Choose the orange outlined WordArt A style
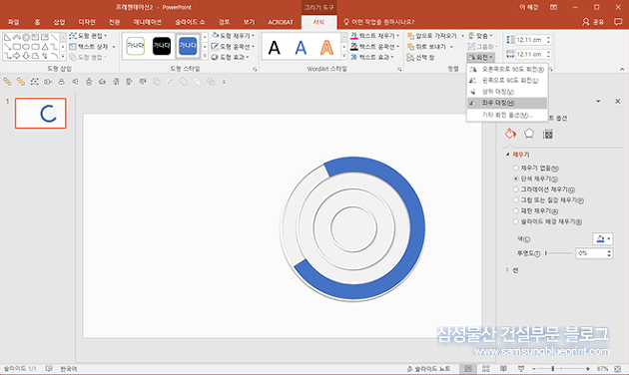Image resolution: width=629 pixels, height=375 pixels. tap(326, 48)
